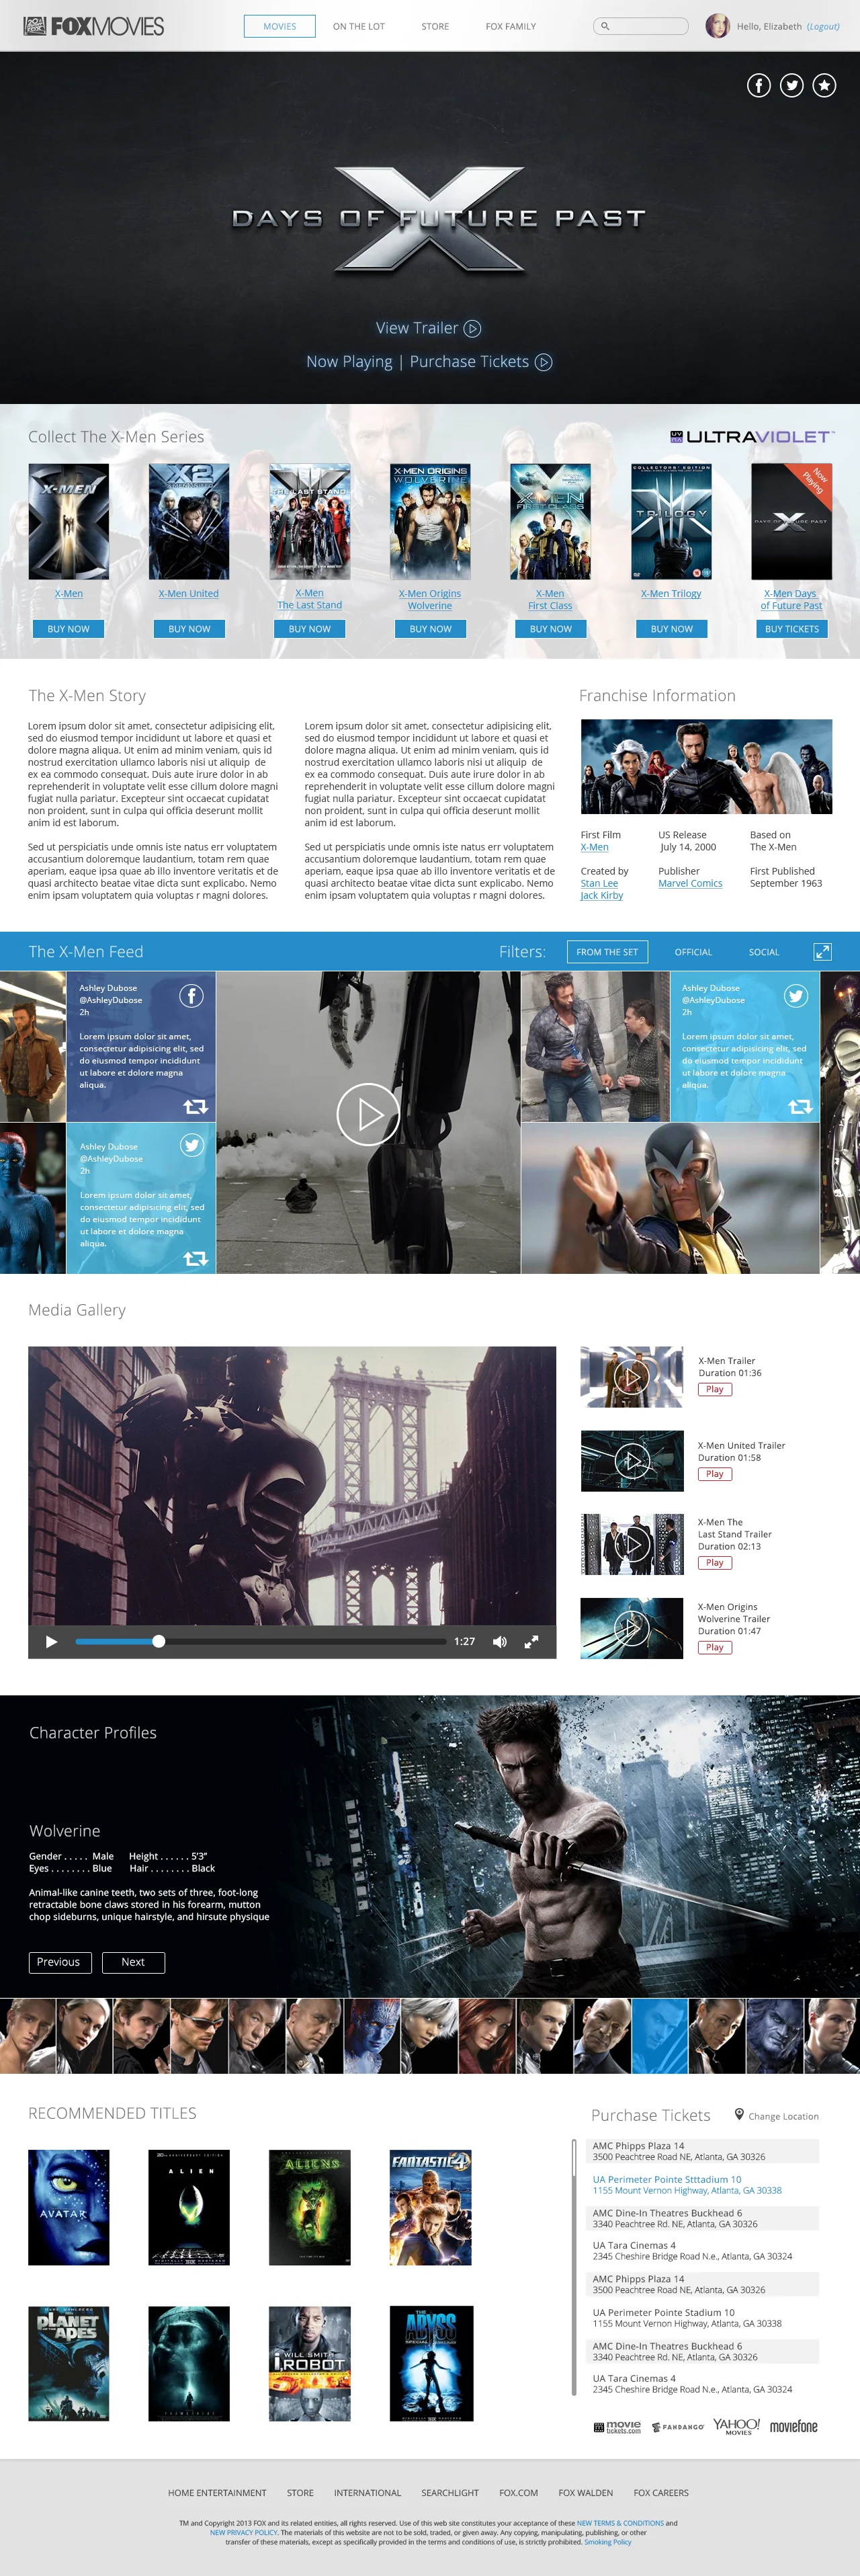Play the large feed video
860x2576 pixels.
click(x=368, y=1114)
